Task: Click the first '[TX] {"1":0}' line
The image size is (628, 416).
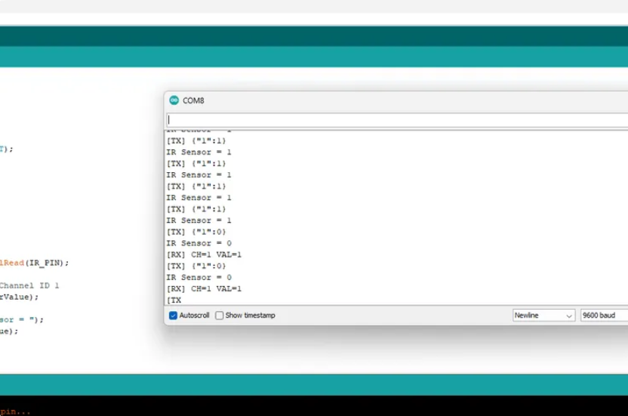Action: coord(196,232)
